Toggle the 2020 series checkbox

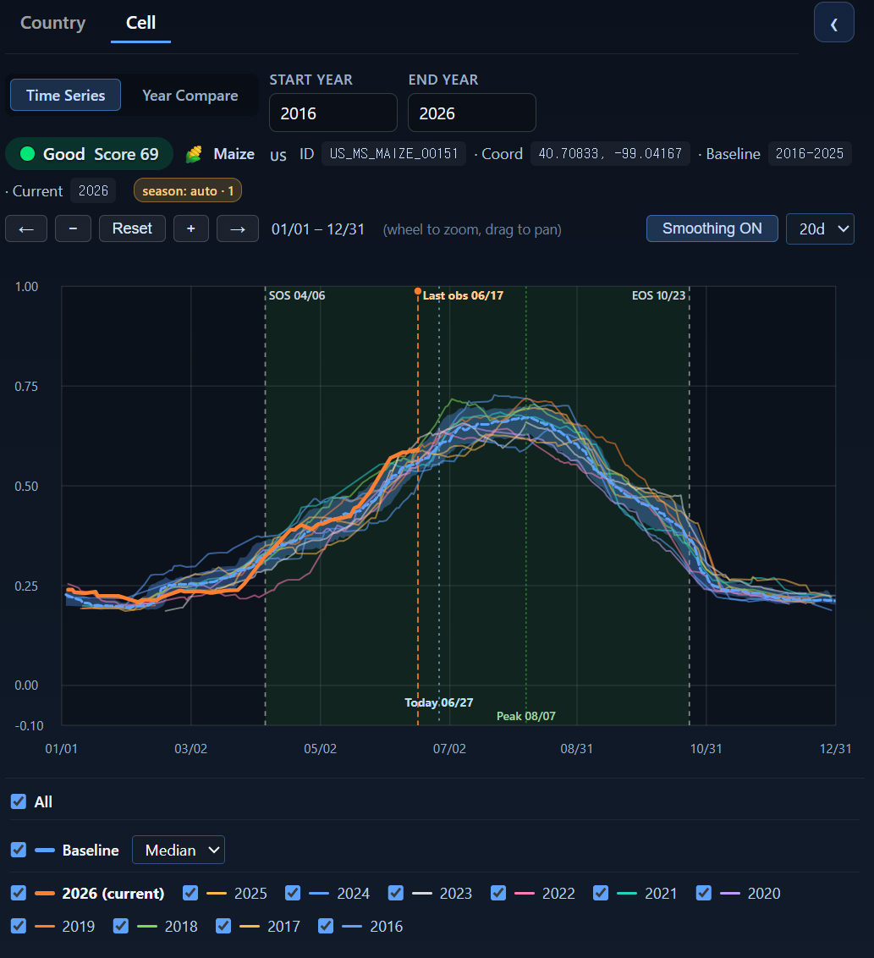point(704,893)
